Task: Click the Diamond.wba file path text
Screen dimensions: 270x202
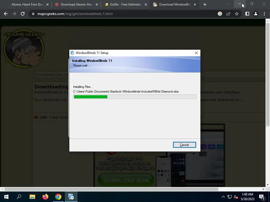Action: (126, 92)
